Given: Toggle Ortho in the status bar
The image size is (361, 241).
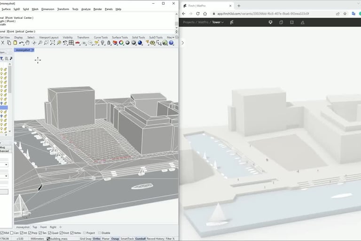Looking at the screenshot, I should pos(96,239).
